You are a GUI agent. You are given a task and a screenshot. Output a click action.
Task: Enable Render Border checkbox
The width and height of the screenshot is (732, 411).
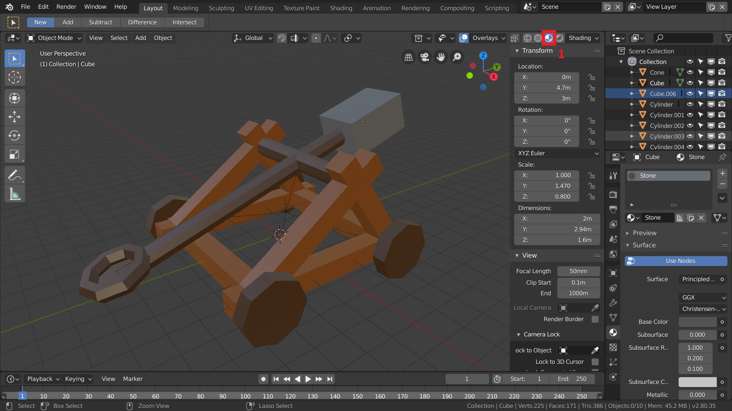[595, 319]
